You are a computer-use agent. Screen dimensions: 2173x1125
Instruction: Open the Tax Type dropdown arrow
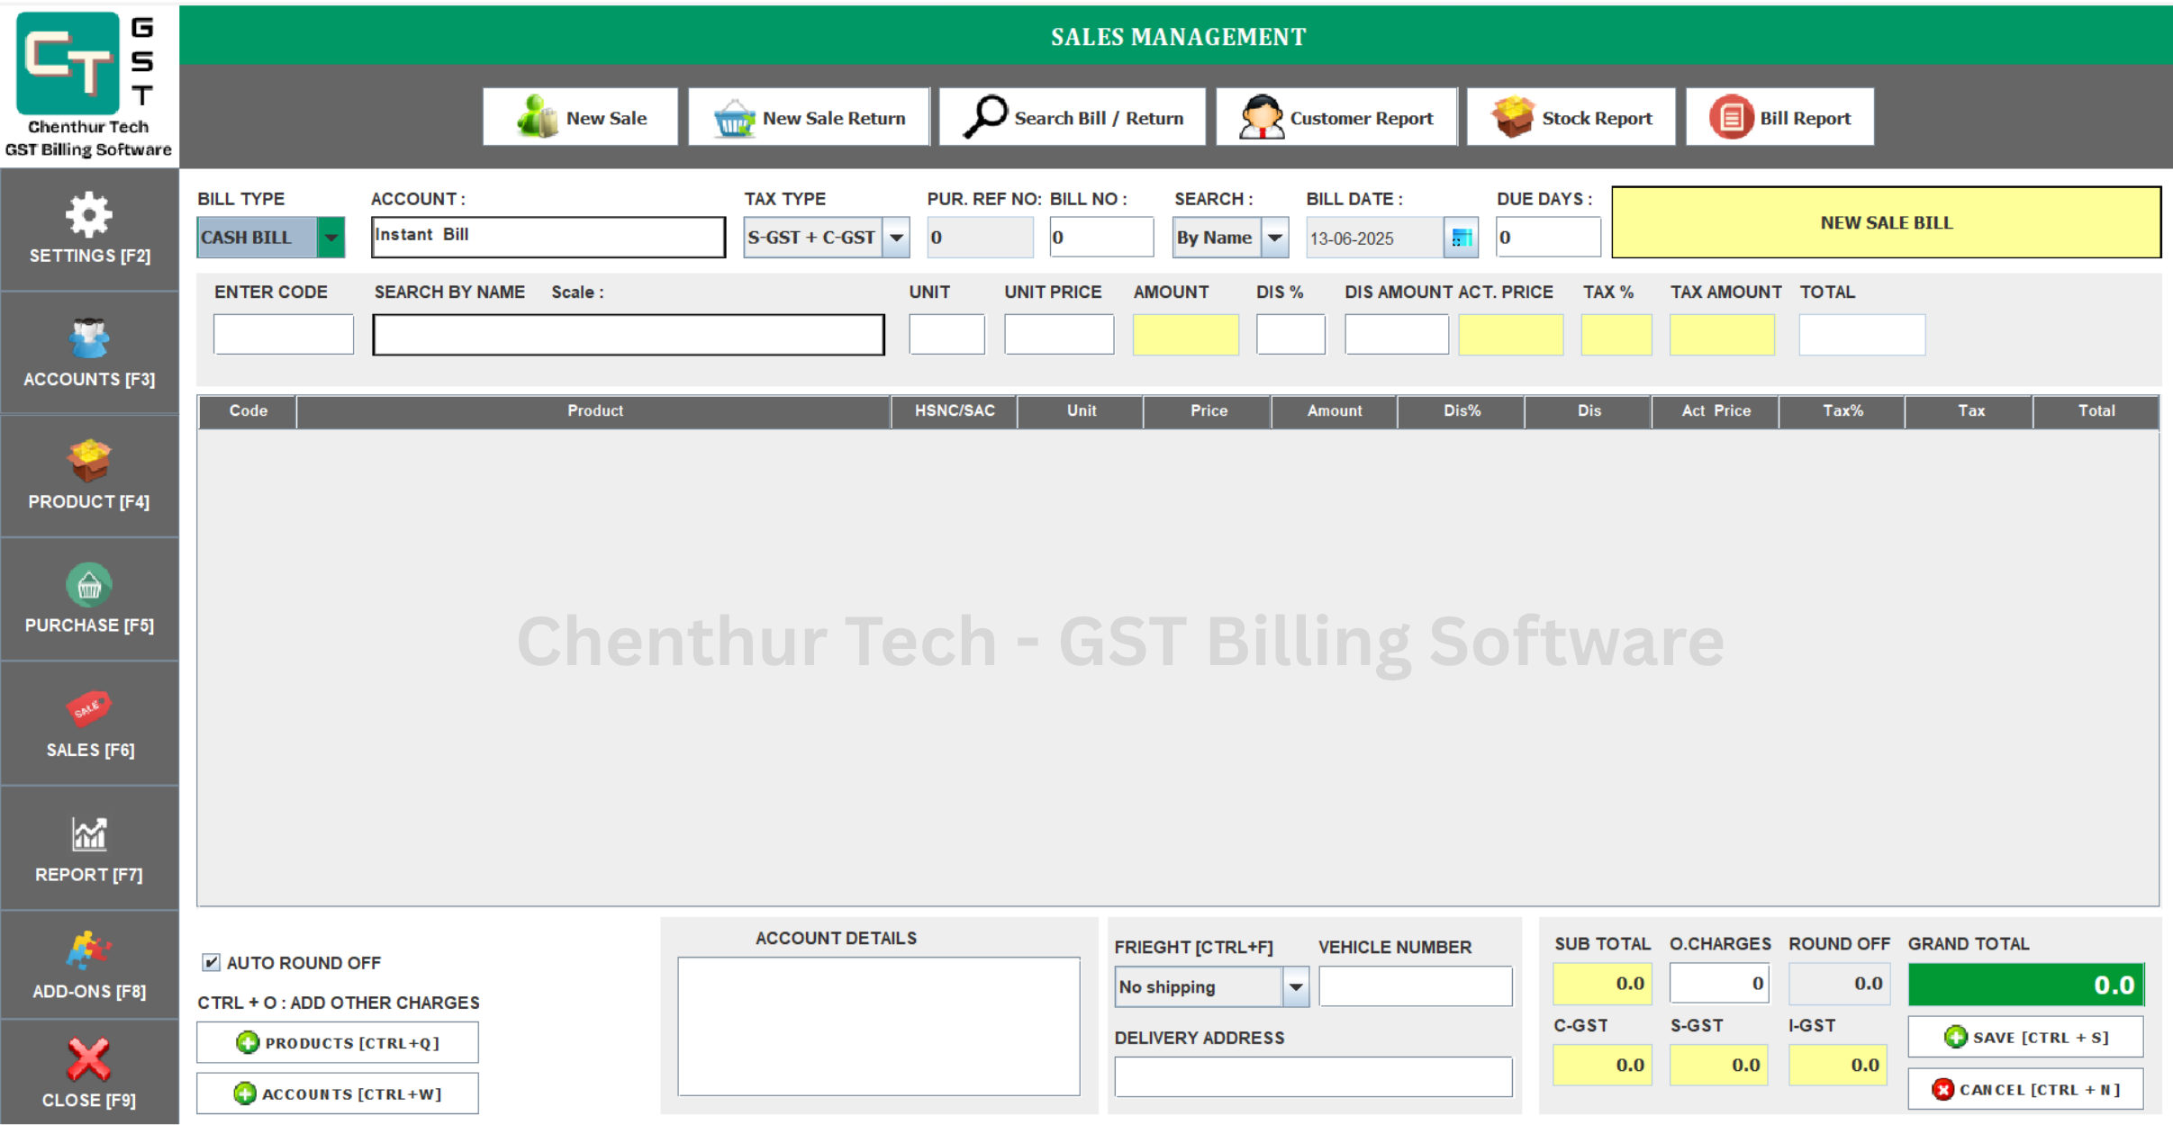click(x=896, y=238)
